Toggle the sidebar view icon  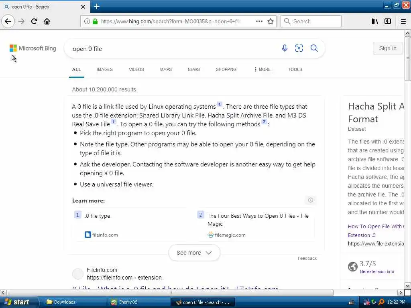click(x=388, y=22)
